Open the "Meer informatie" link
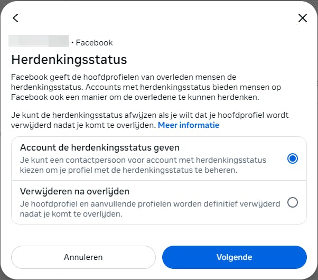Image resolution: width=318 pixels, height=280 pixels. point(189,125)
